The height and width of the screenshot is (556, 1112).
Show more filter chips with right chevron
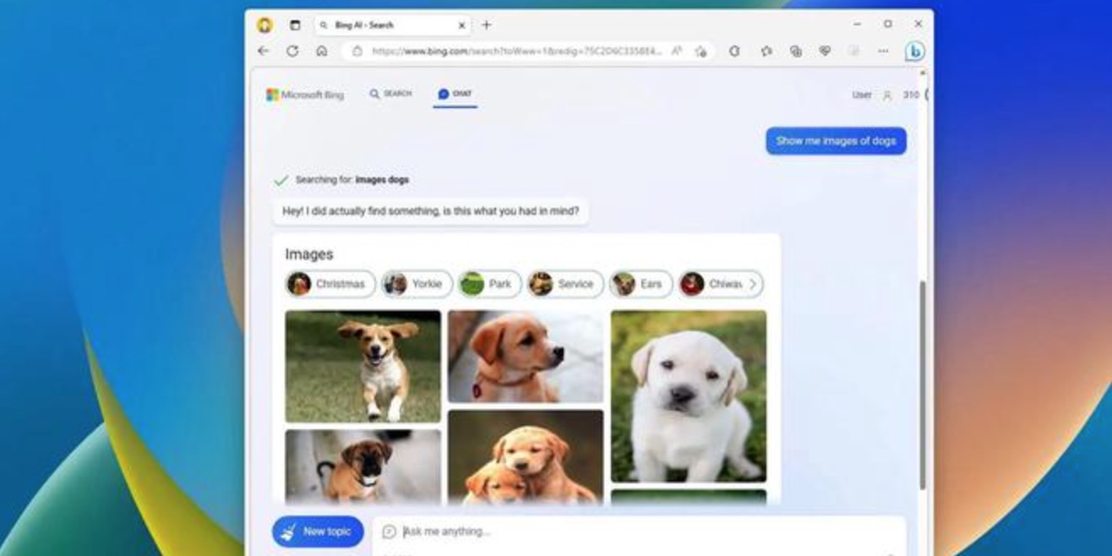click(x=753, y=284)
